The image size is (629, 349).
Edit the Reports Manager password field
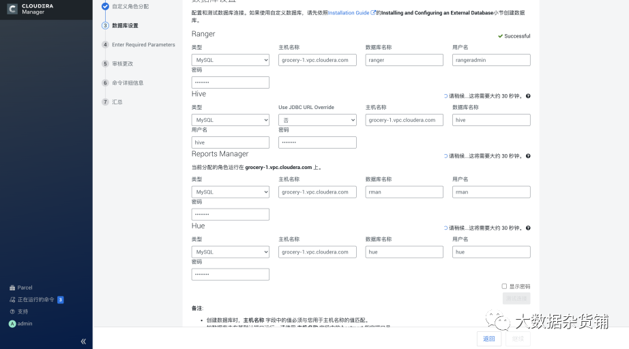click(x=231, y=214)
